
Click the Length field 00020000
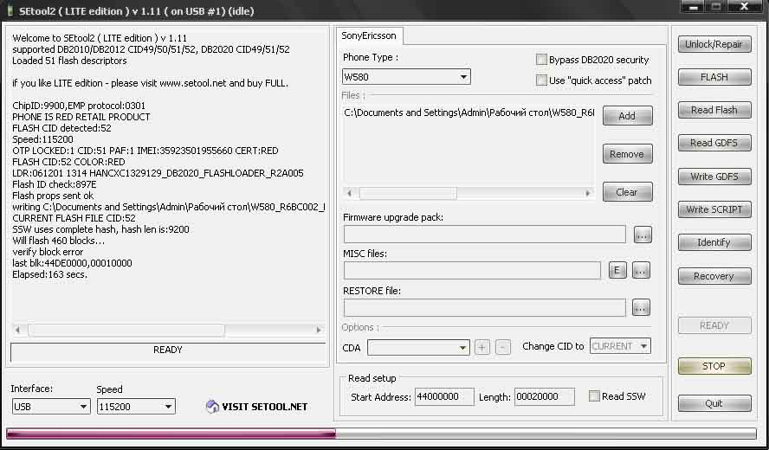point(545,396)
